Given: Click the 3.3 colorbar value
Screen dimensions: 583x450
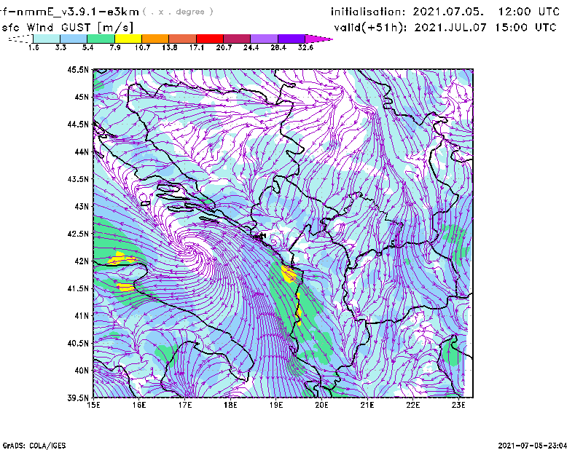Looking at the screenshot, I should (60, 47).
